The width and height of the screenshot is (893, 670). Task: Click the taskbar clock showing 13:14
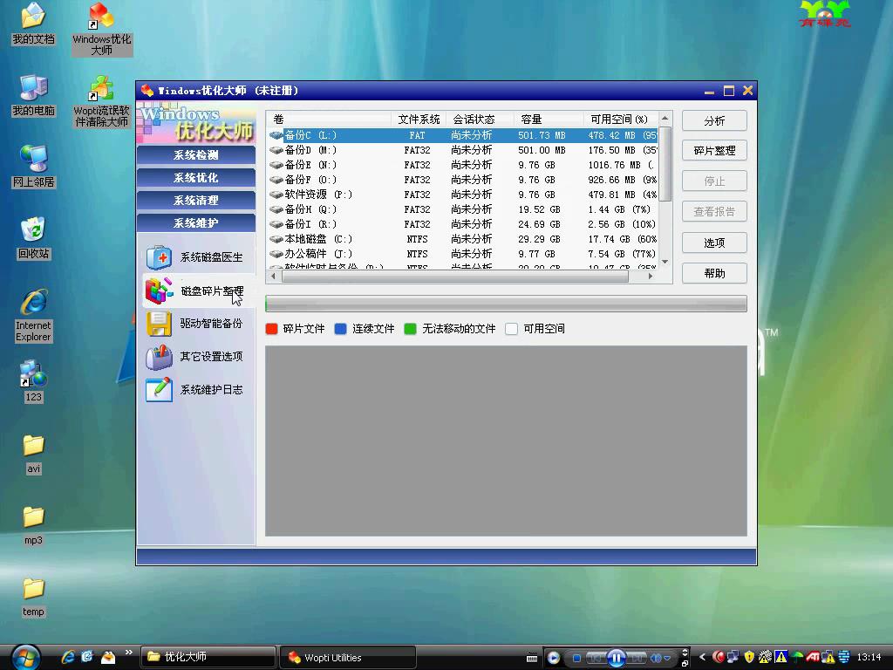tap(869, 658)
